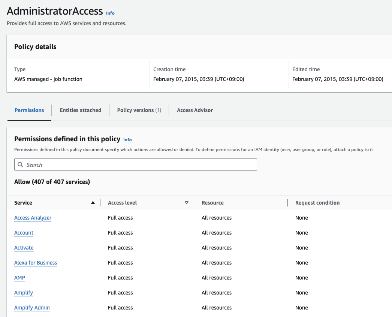Open the Amplify service link
Image resolution: width=392 pixels, height=317 pixels.
click(24, 293)
